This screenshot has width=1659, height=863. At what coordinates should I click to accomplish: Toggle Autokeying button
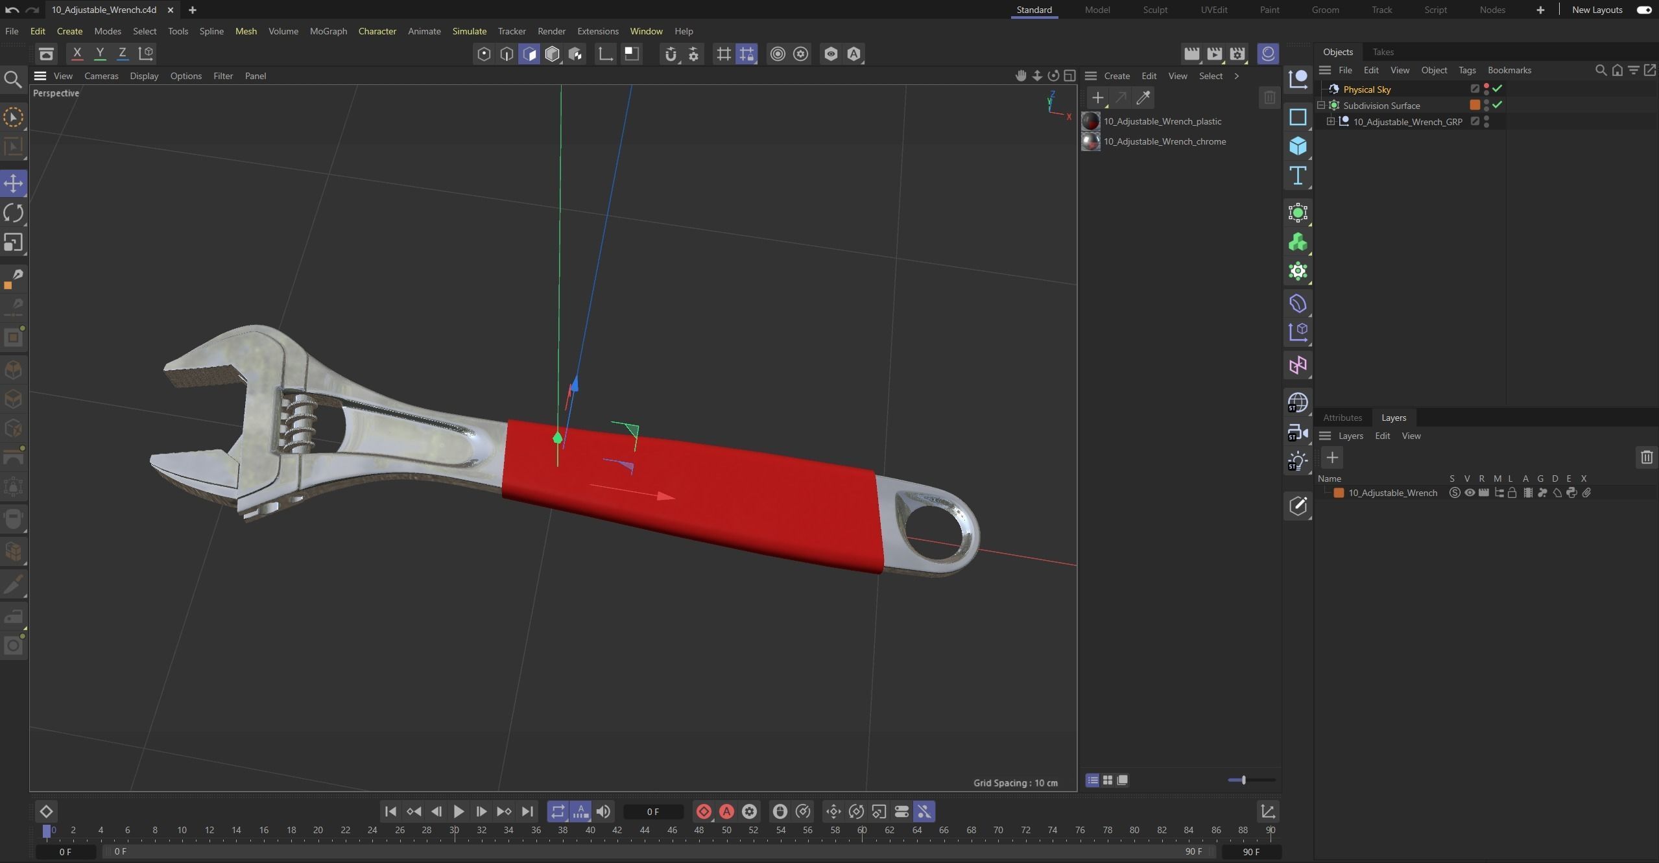726,812
